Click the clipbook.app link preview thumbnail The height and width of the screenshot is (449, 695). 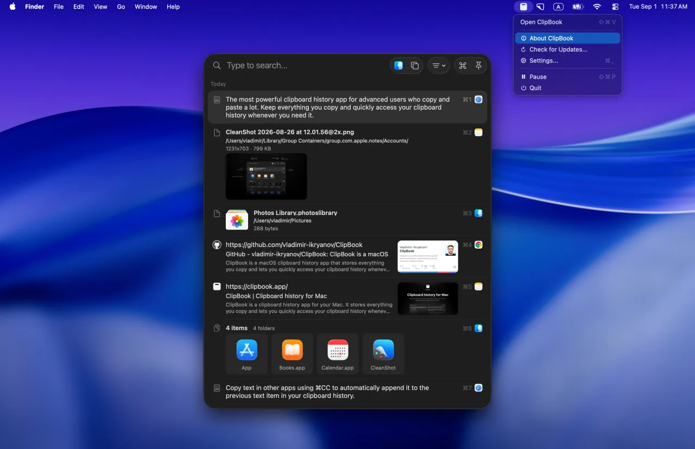pyautogui.click(x=428, y=298)
